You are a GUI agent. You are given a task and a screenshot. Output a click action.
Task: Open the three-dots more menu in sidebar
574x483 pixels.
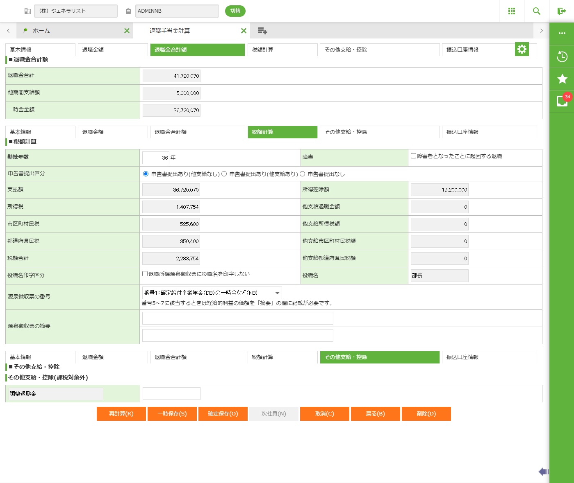click(x=562, y=34)
